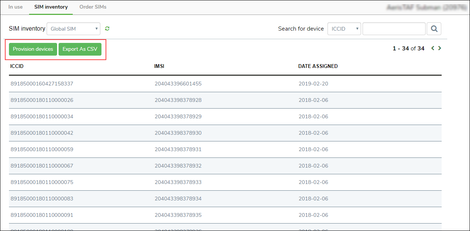Select ICCID 89185000180110000034

pyautogui.click(x=42, y=117)
